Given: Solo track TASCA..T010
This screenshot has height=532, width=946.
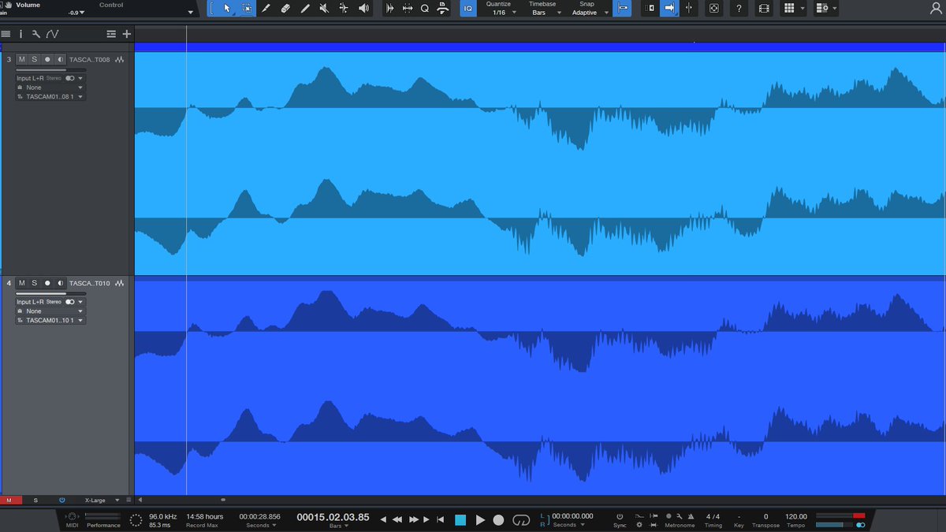Looking at the screenshot, I should [x=34, y=282].
